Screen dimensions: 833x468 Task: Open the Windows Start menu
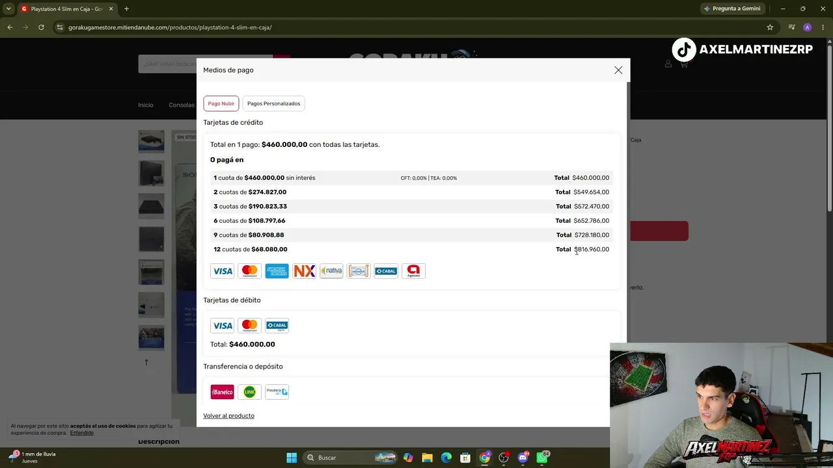click(292, 458)
